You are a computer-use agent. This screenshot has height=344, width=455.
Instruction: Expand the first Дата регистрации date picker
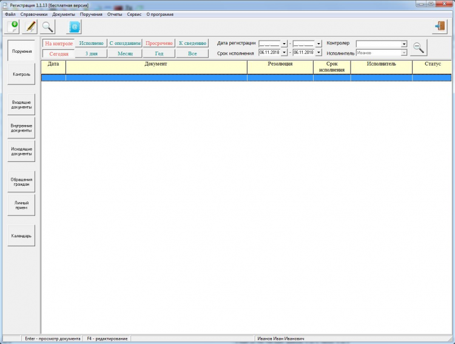284,44
